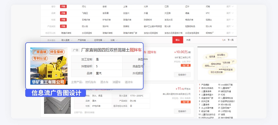This screenshot has width=278, height=125.
Task: Open ad title 厂家直销国四后双桥混凝土搅拌车
Action: click(111, 50)
